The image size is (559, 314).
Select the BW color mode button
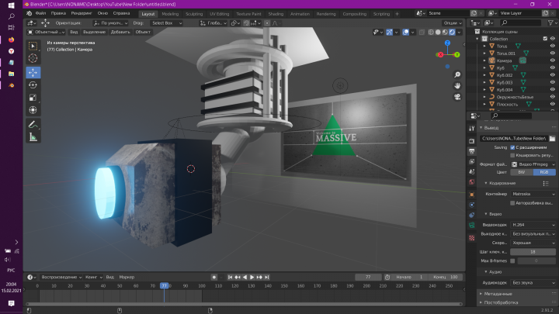coord(522,172)
